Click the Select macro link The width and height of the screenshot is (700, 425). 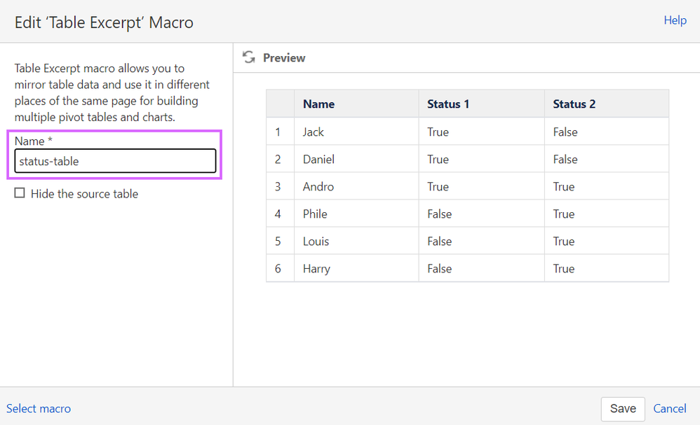39,408
